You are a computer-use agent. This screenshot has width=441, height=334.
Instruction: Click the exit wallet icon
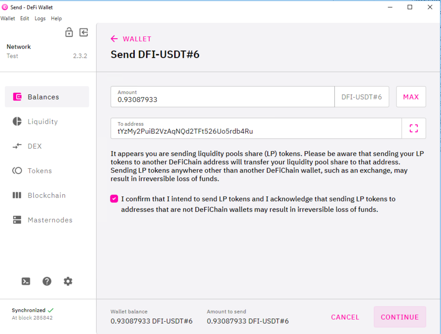click(83, 32)
